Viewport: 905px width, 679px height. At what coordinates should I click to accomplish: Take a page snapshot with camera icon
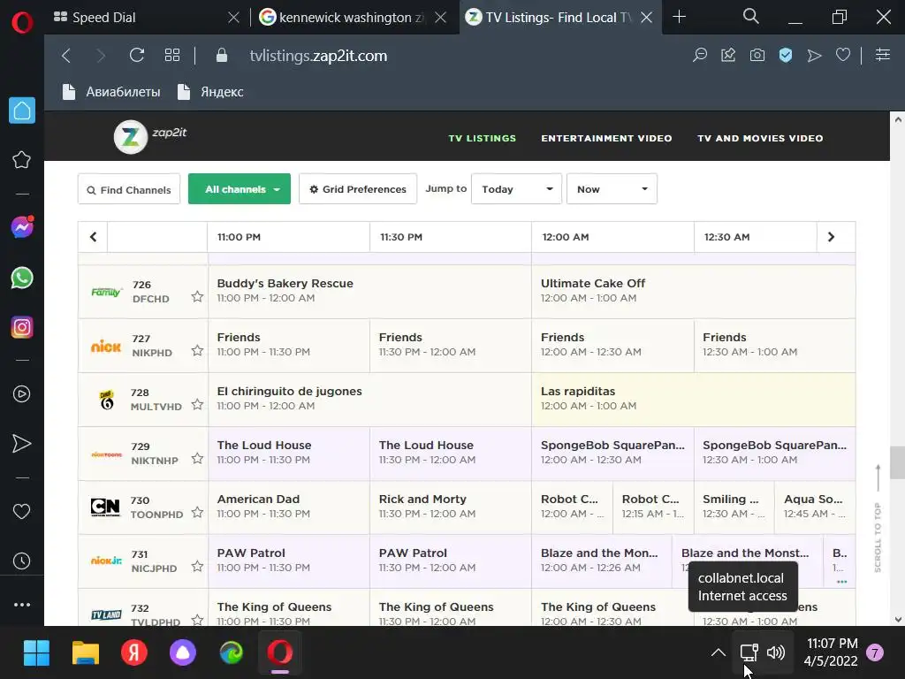[x=757, y=56]
